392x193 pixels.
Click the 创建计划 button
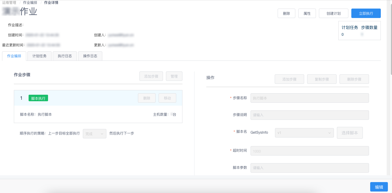pyautogui.click(x=333, y=14)
